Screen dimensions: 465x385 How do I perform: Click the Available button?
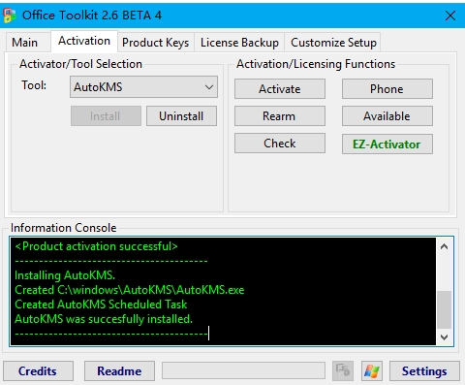[x=387, y=116]
